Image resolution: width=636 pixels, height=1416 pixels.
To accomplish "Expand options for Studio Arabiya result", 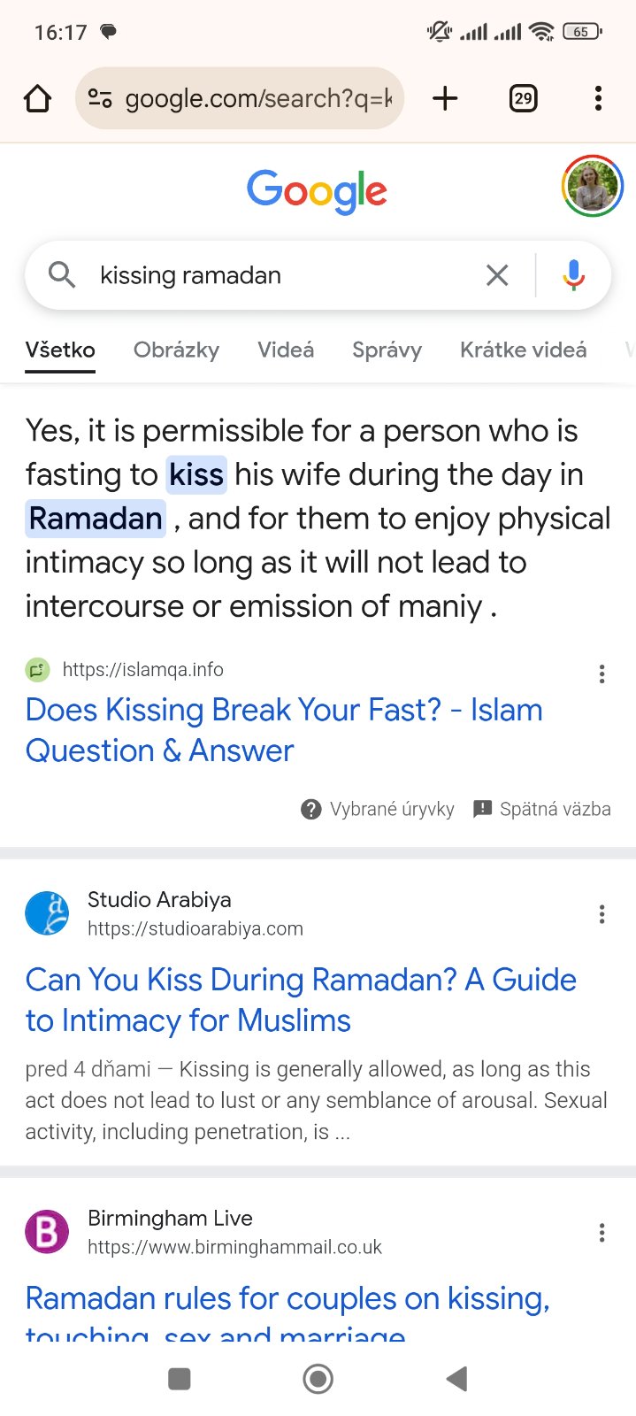I will click(x=602, y=914).
